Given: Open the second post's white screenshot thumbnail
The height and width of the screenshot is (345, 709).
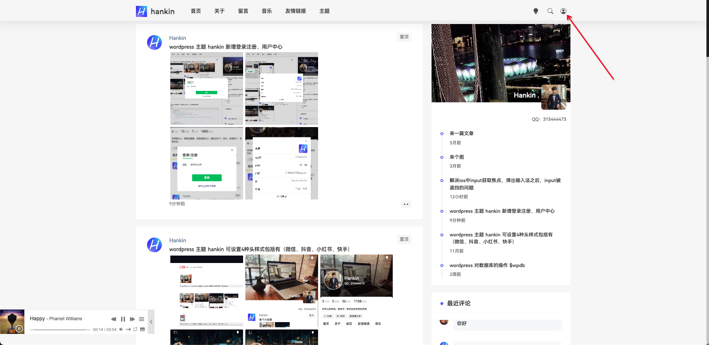Looking at the screenshot, I should [x=207, y=291].
